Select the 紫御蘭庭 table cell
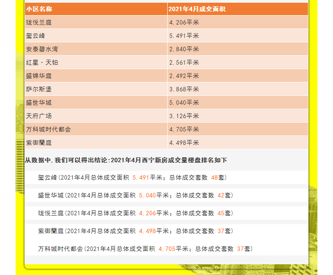Screen dimensions: 333x275 coord(96,143)
